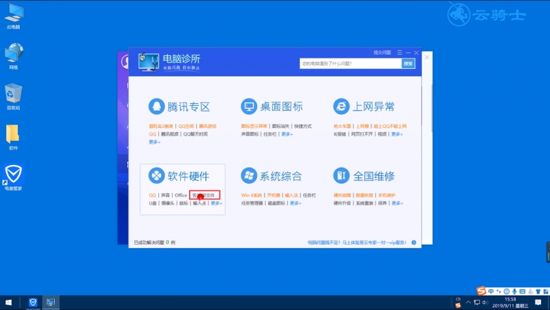This screenshot has width=550, height=310.
Task: Open the action center notification icon
Action: 538,302
